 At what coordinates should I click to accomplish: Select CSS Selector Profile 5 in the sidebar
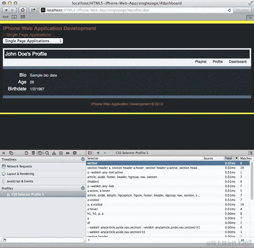pyautogui.click(x=43, y=194)
